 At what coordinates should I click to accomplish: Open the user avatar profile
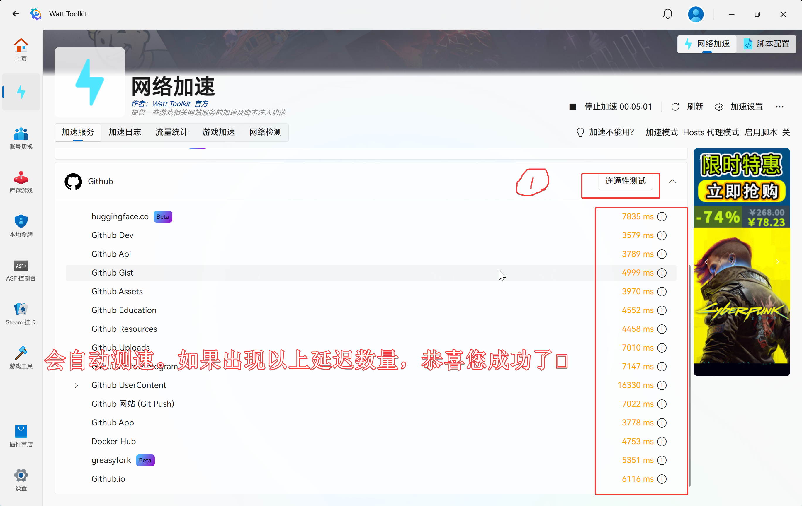point(695,14)
